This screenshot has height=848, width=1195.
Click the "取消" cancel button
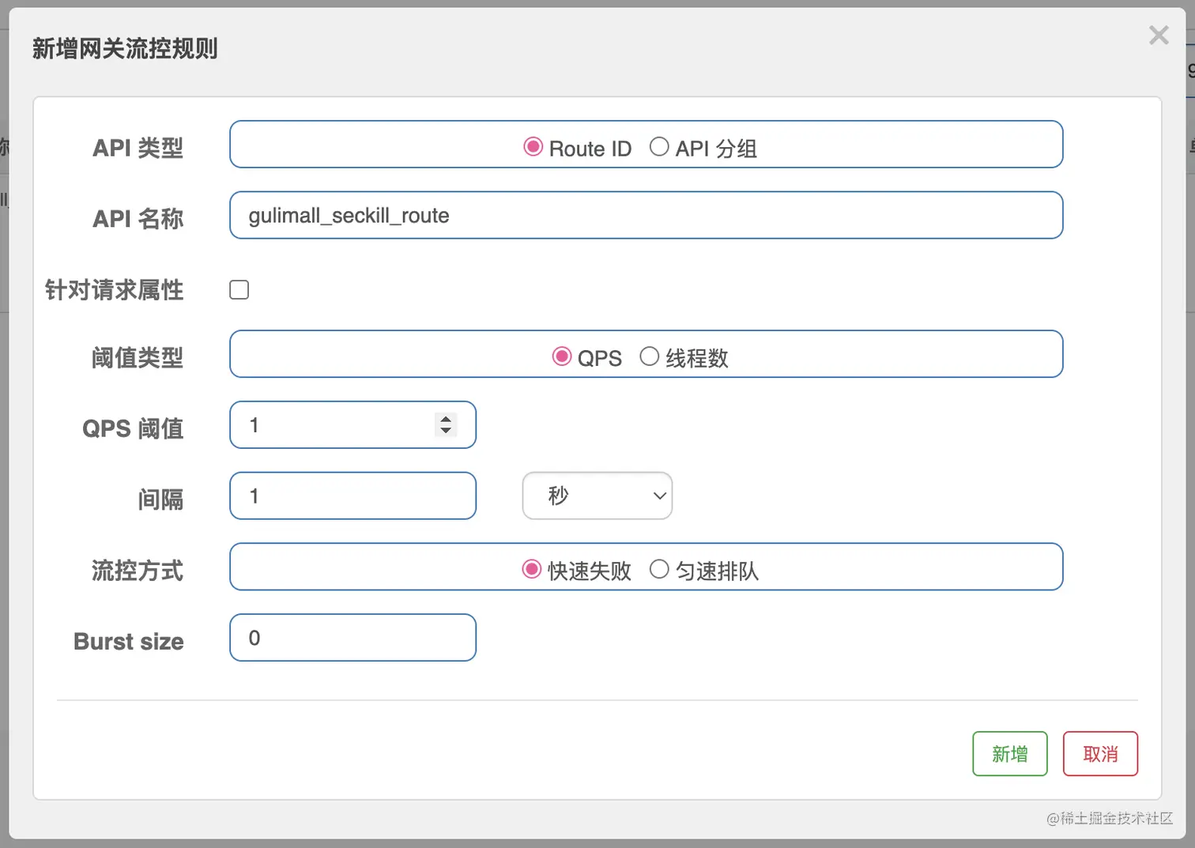click(1099, 753)
